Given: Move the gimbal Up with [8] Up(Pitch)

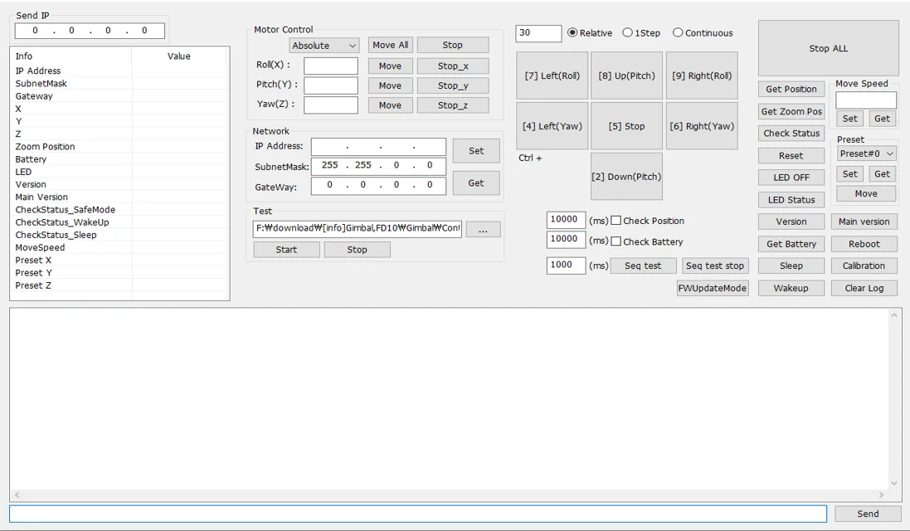Looking at the screenshot, I should (x=626, y=75).
